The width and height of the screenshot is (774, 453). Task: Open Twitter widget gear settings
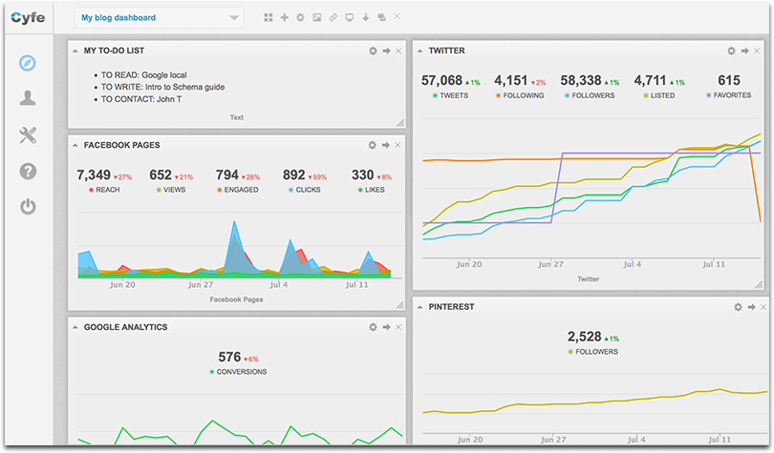click(x=731, y=51)
